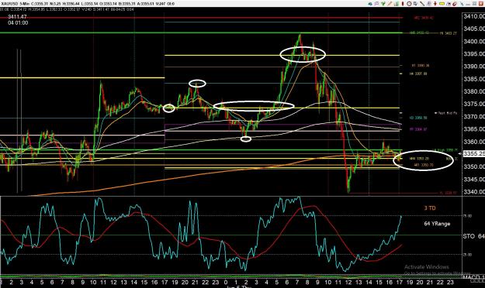The height and width of the screenshot is (288, 485).
Task: Click the teal cloud-shaped toolbar icon
Action: pyautogui.click(x=370, y=4)
